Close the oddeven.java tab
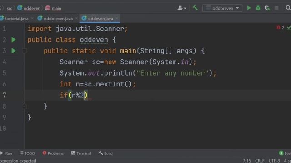 [117, 18]
